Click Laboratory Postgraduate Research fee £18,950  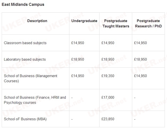[140, 59]
